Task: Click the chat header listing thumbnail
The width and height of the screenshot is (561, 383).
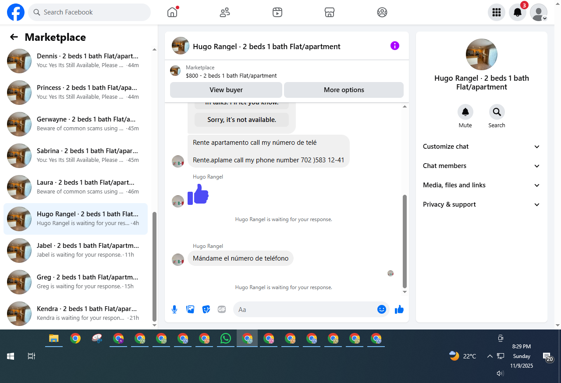Action: click(x=181, y=46)
